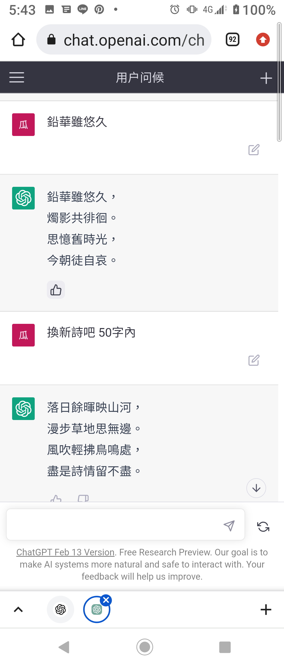Start a new chat with plus icon

tap(266, 78)
